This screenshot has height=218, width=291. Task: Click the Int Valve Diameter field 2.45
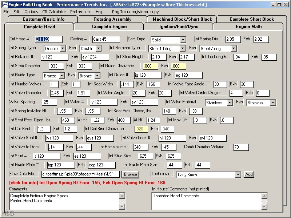point(57,93)
